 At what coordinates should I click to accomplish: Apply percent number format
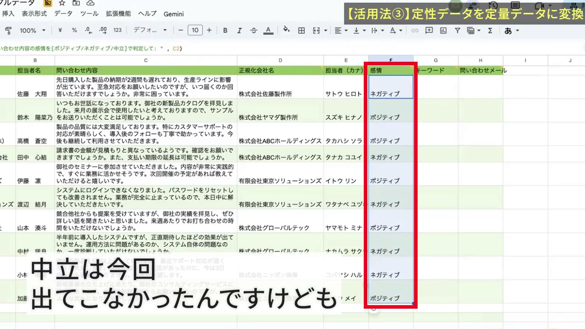click(x=74, y=30)
